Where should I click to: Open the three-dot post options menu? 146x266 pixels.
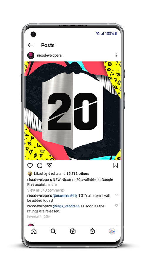(116, 55)
